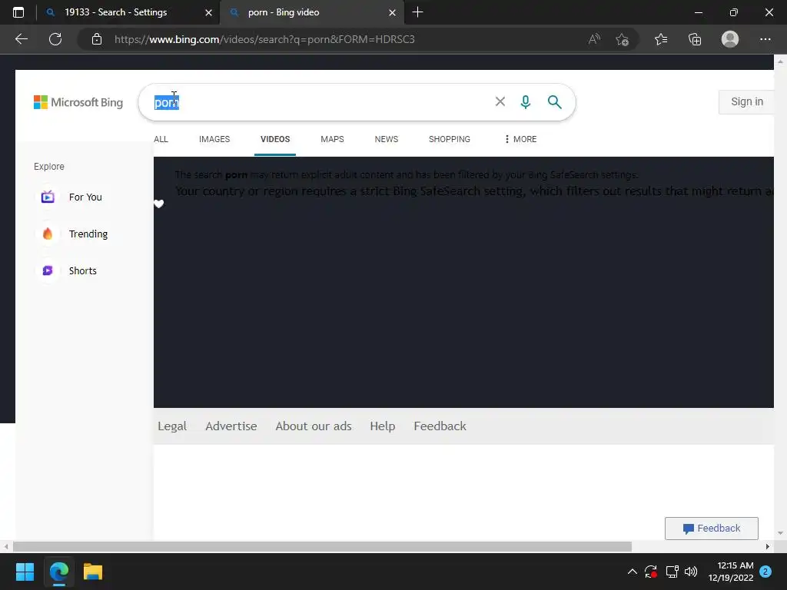
Task: Click the Sign in button
Action: (747, 102)
